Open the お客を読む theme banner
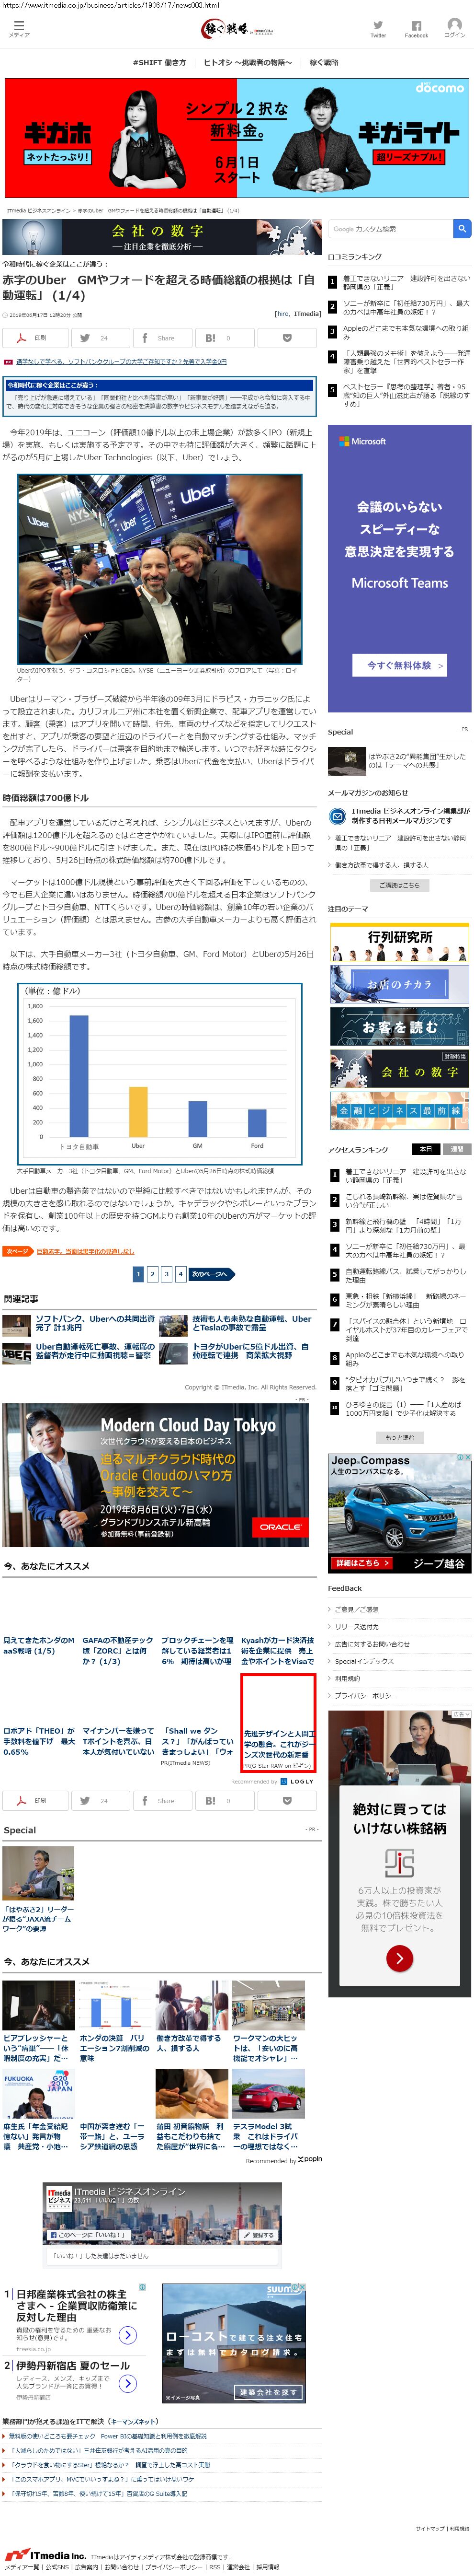This screenshot has height=2576, width=474. point(399,1026)
